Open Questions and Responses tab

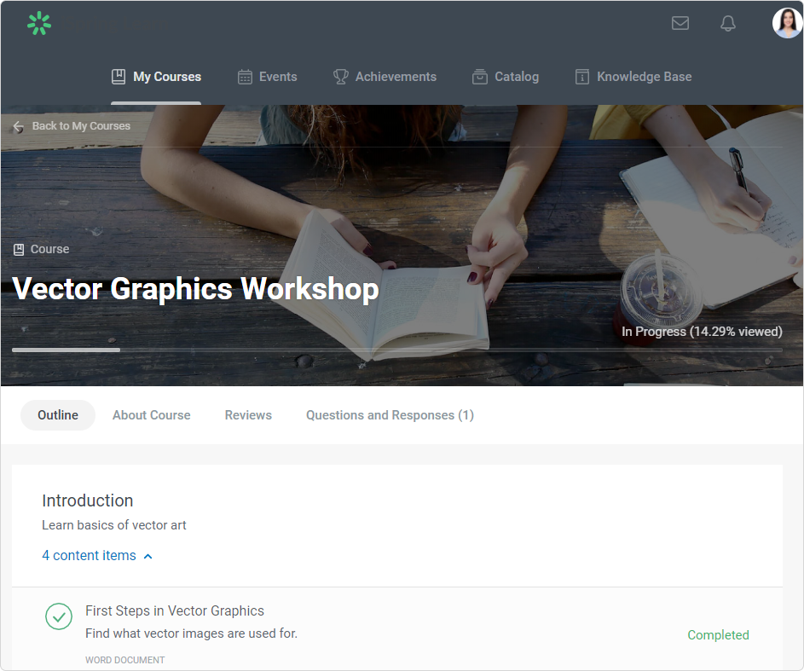[390, 415]
